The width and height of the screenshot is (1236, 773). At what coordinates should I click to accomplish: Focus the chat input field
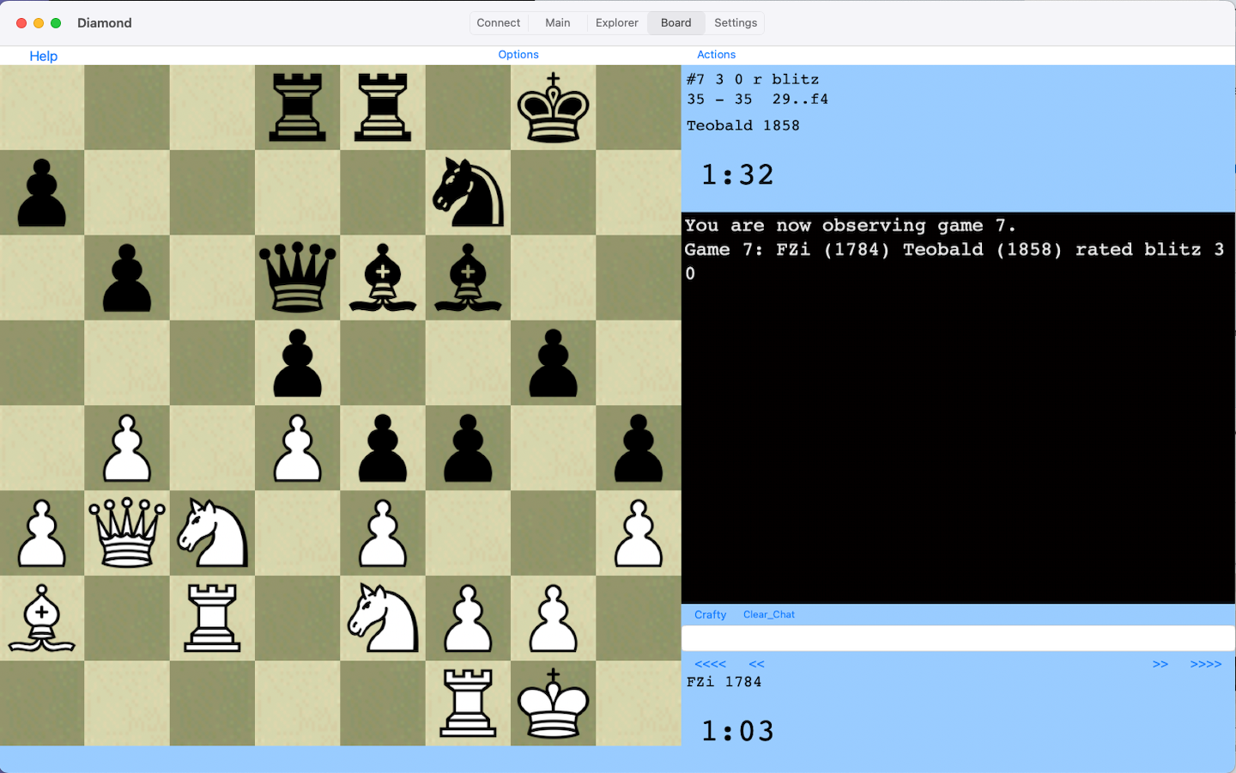tap(958, 638)
